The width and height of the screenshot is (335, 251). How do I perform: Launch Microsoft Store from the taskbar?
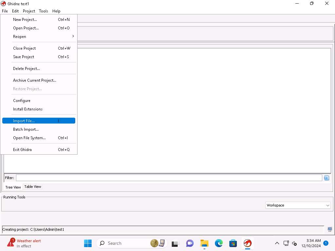click(233, 243)
